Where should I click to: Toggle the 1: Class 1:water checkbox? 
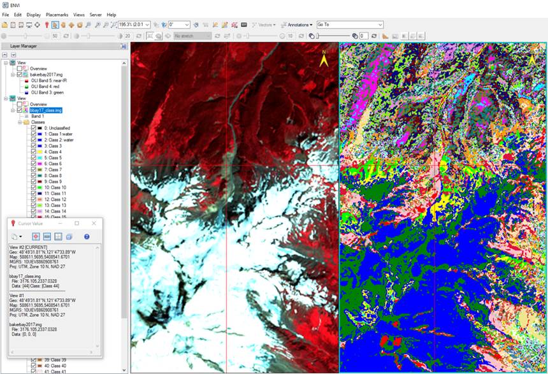[34, 134]
